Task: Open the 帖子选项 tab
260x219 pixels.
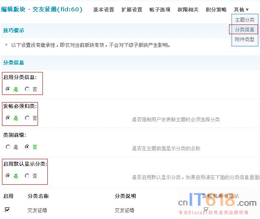Action: [160, 9]
